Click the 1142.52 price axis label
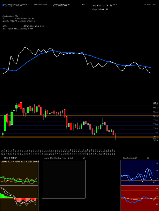 156,129
